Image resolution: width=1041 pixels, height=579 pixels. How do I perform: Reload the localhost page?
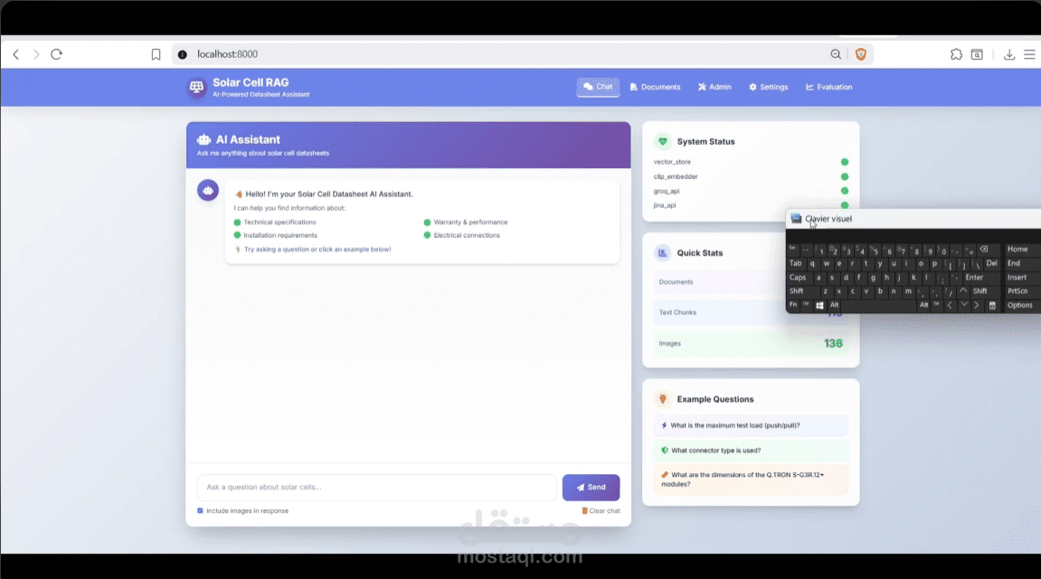[56, 54]
